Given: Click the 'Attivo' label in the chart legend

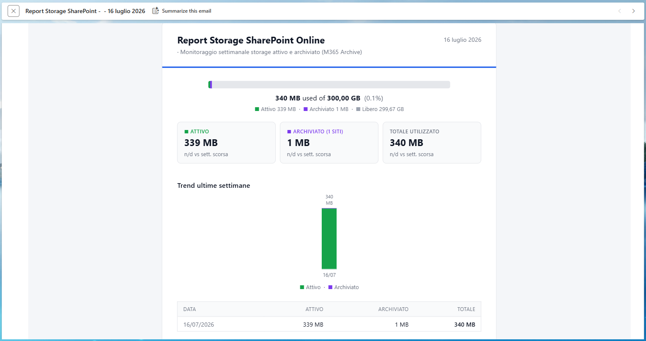Looking at the screenshot, I should (313, 287).
